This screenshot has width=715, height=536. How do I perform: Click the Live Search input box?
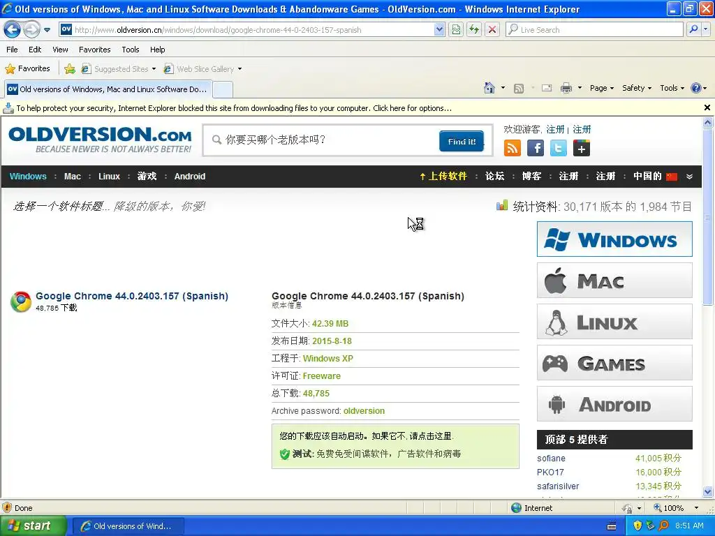(594, 29)
